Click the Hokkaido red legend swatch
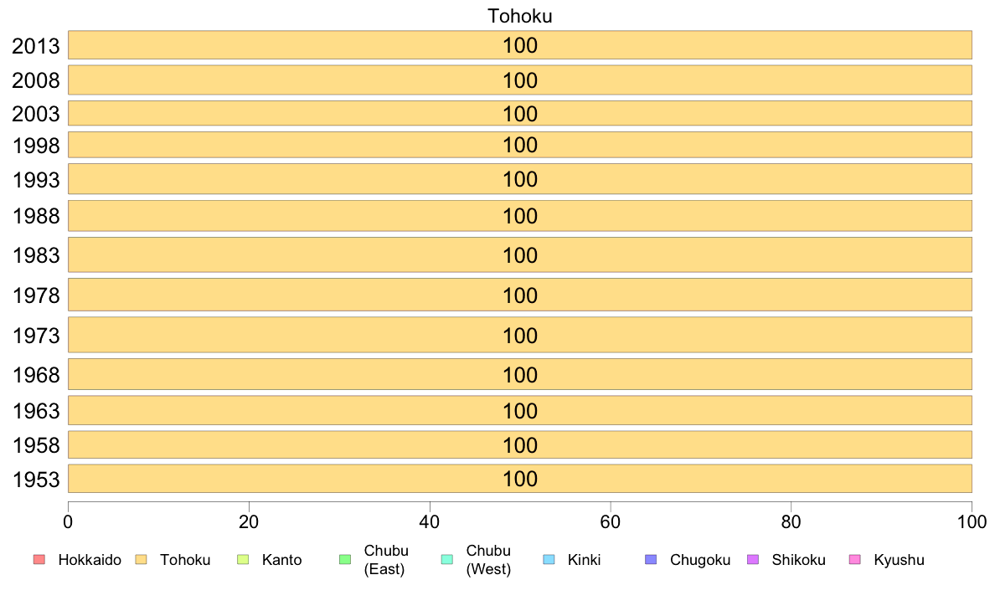Image resolution: width=995 pixels, height=616 pixels. (39, 560)
